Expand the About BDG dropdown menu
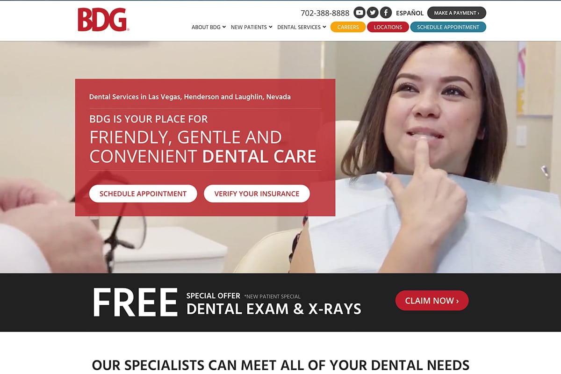Viewport: 561px width, 374px height. (x=209, y=27)
